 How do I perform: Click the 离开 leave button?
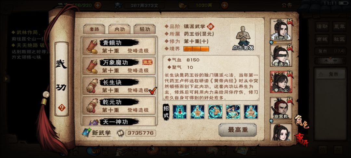click(x=301, y=139)
